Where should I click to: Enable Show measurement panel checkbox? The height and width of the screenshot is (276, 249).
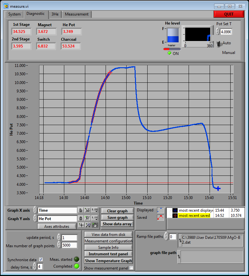pyautogui.click(x=131, y=268)
